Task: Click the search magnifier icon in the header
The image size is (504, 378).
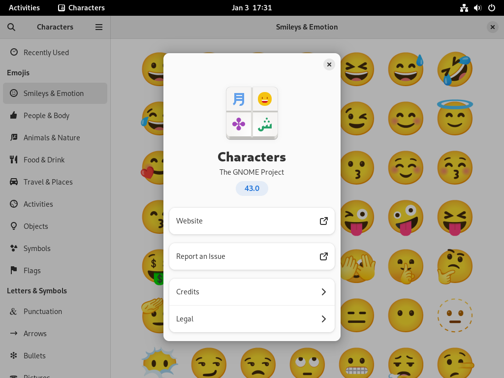Action: point(11,27)
